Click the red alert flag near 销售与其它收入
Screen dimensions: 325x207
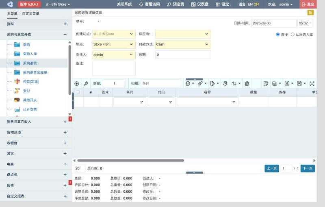(70, 119)
